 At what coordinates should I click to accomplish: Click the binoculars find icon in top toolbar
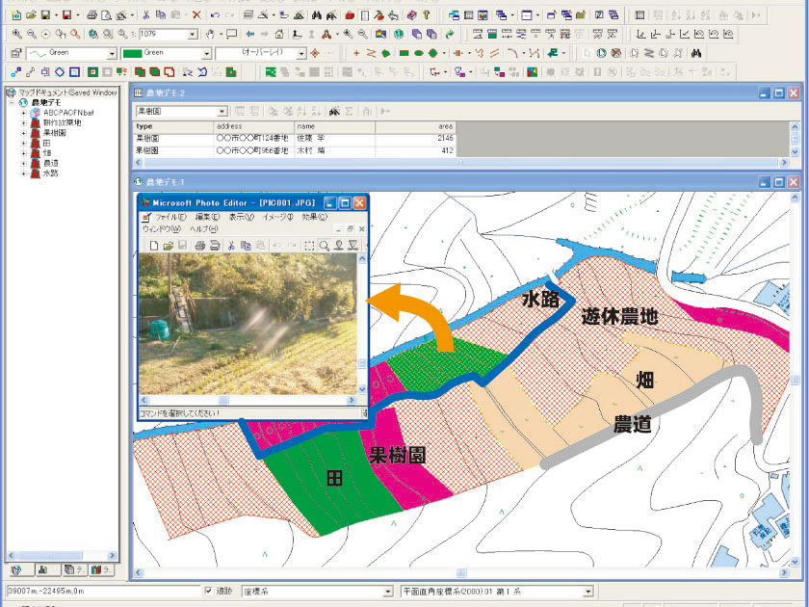click(316, 15)
